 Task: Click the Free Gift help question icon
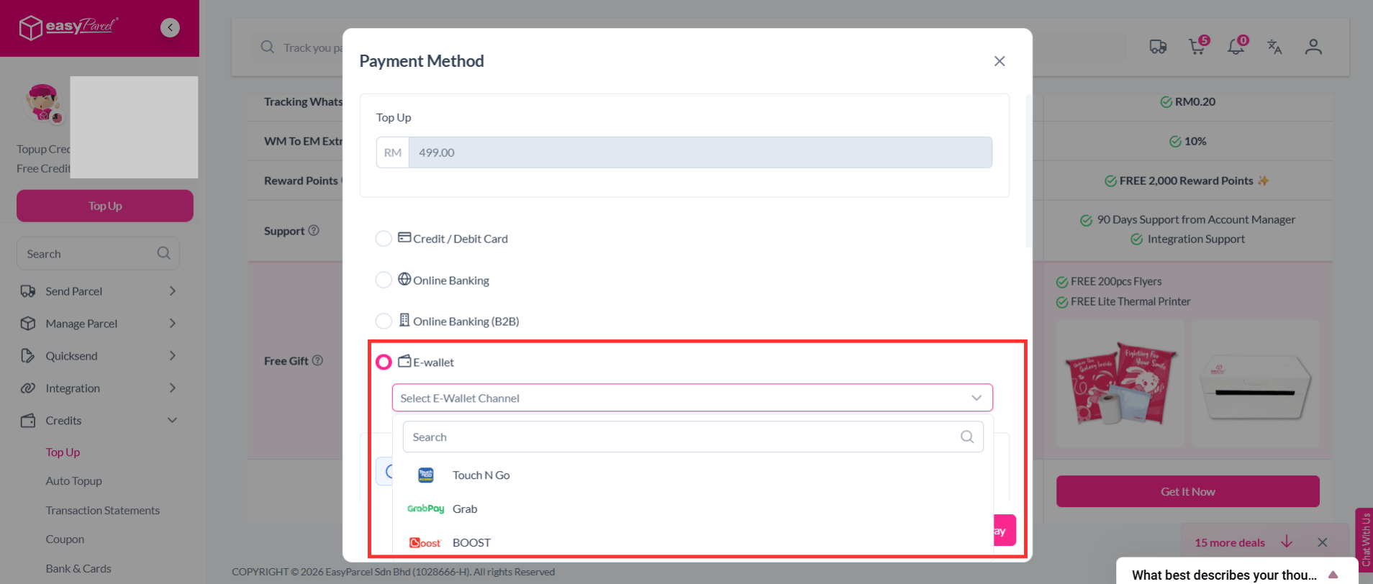[317, 360]
